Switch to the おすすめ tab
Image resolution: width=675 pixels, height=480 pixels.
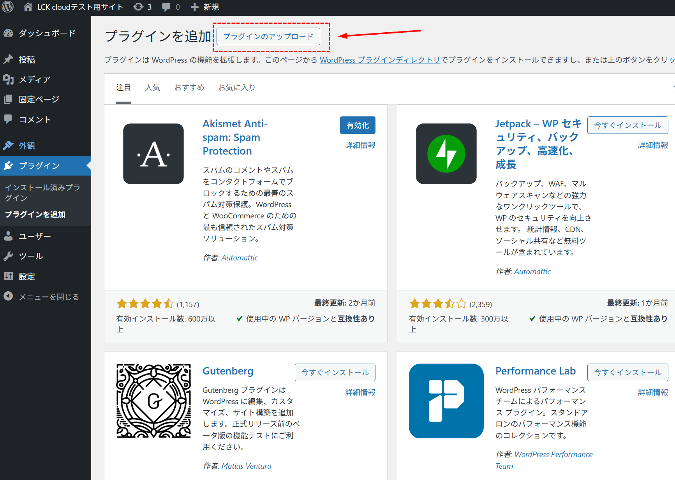pyautogui.click(x=189, y=88)
